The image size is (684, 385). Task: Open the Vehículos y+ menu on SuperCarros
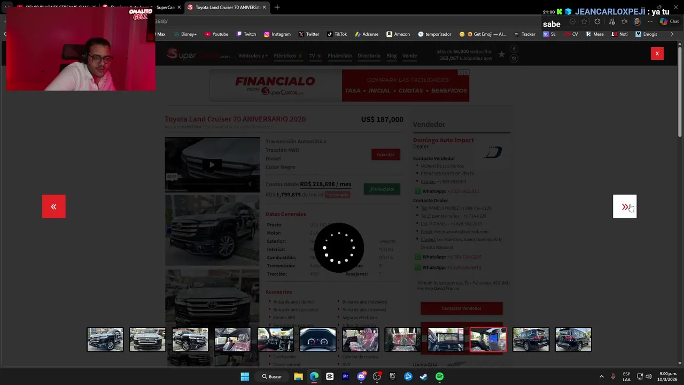[x=253, y=56]
